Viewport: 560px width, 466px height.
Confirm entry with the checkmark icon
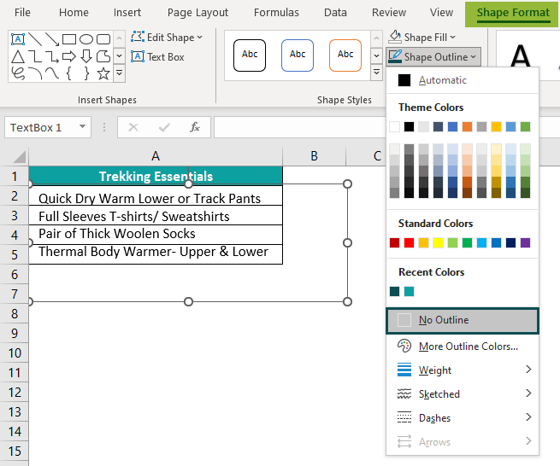point(164,127)
